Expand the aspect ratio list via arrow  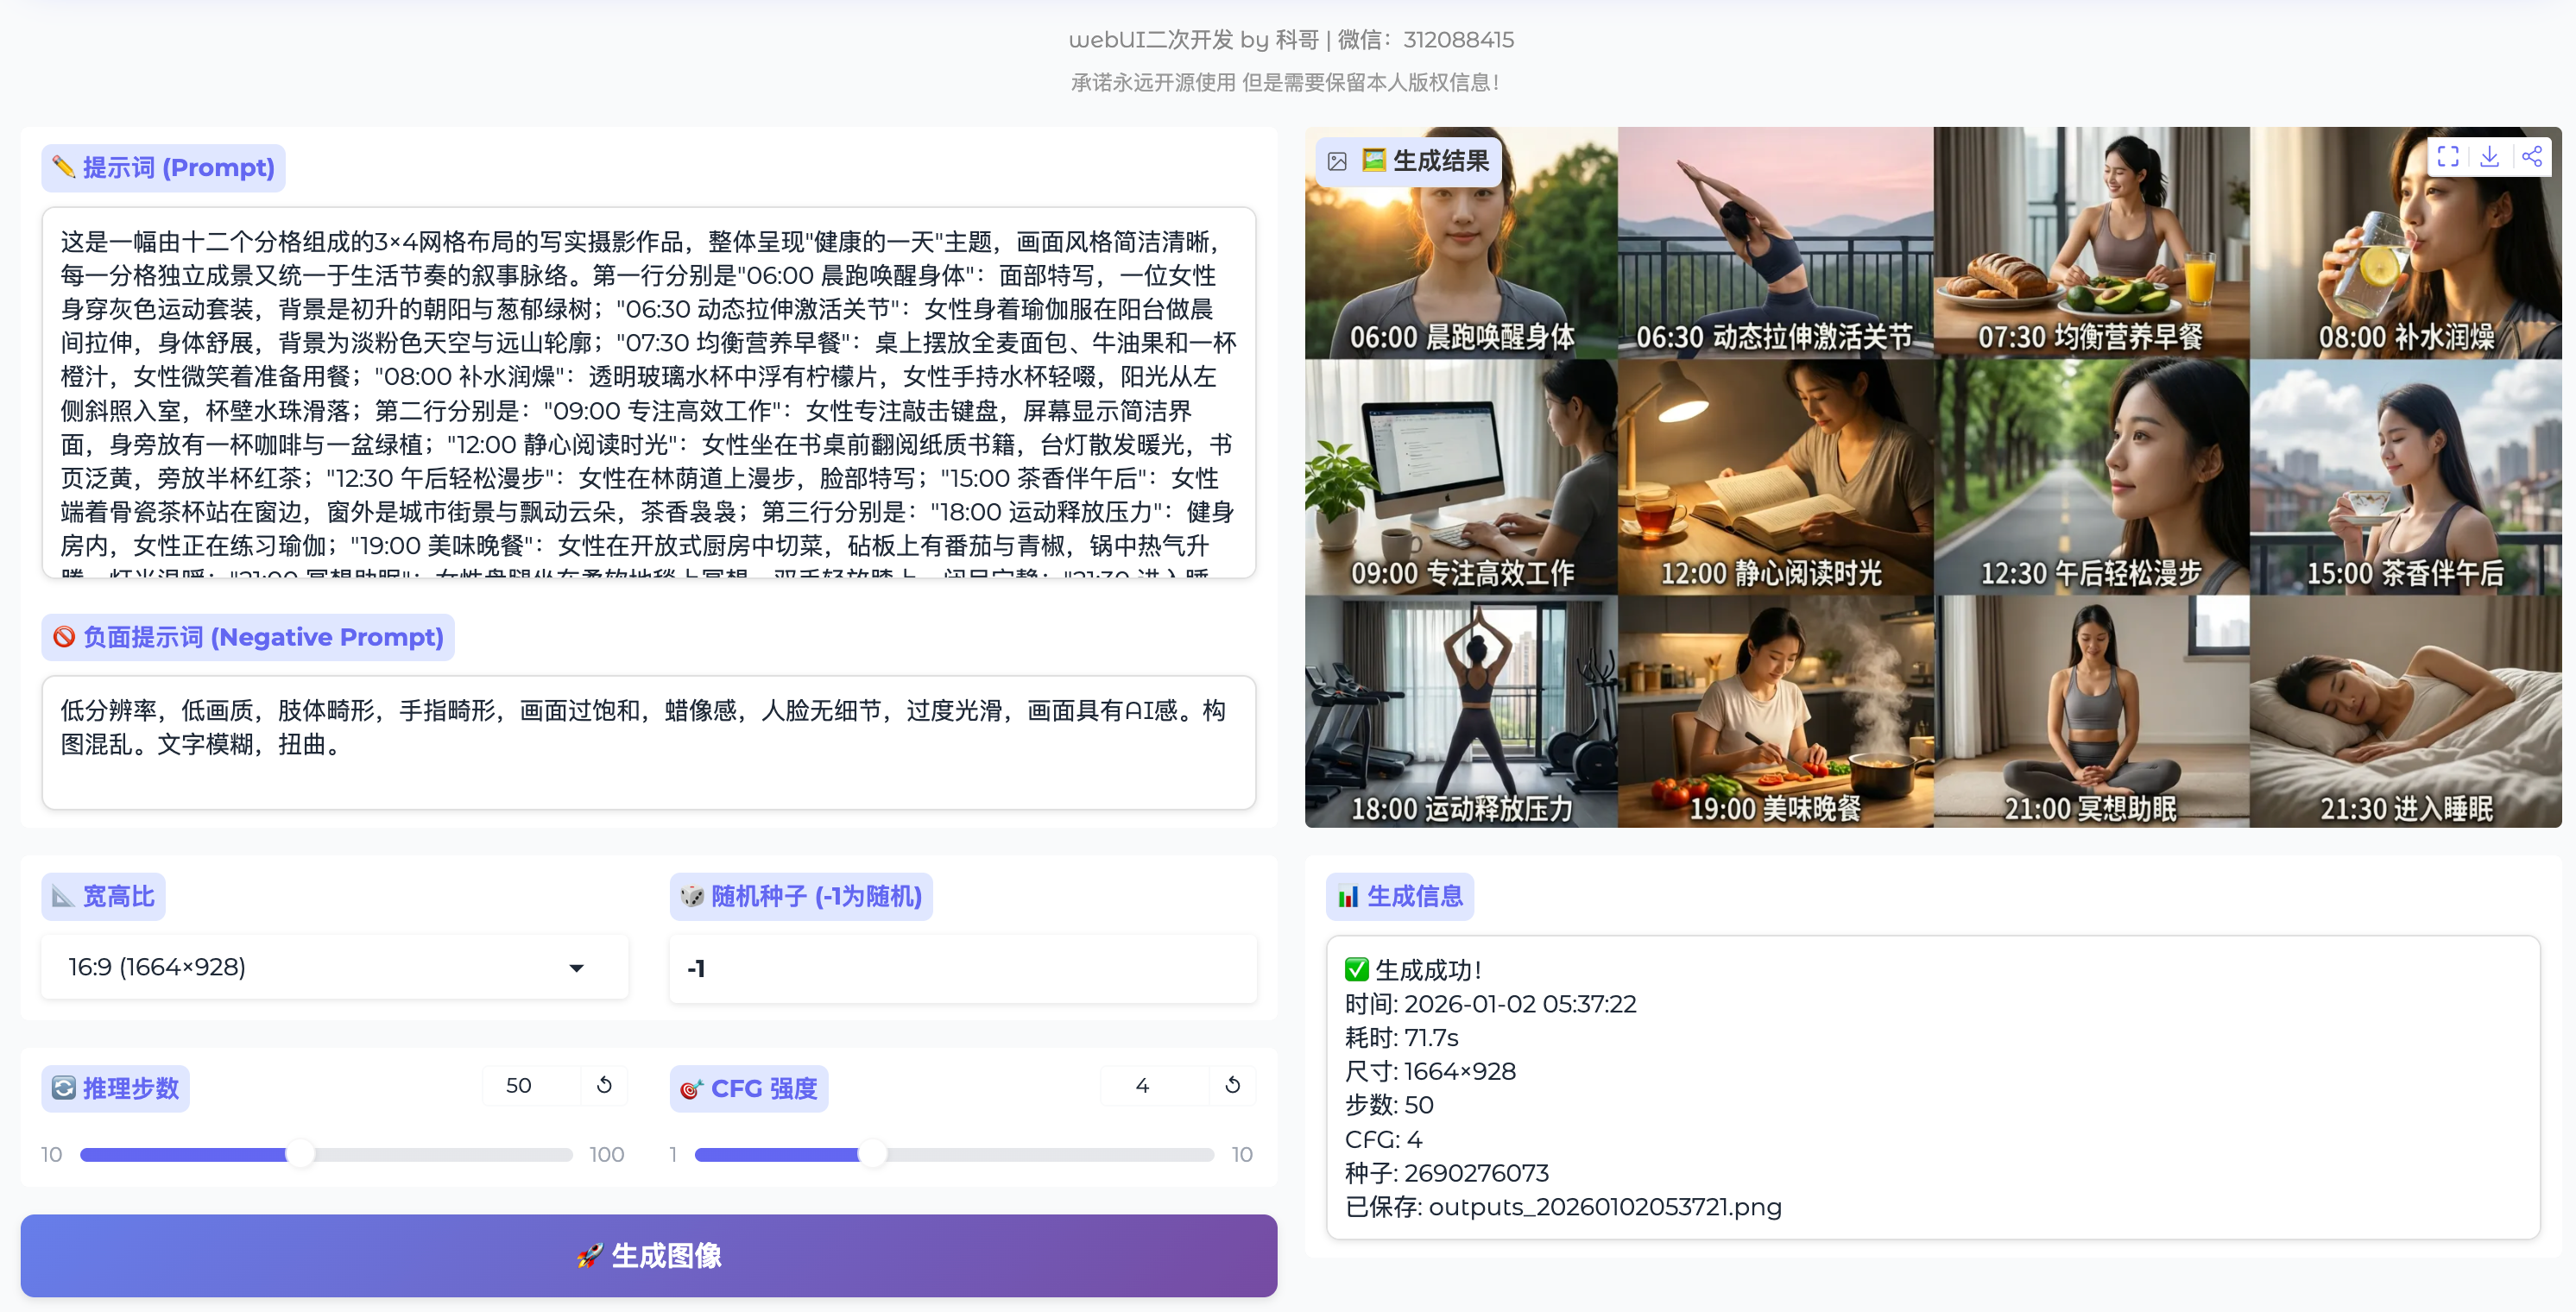tap(576, 968)
